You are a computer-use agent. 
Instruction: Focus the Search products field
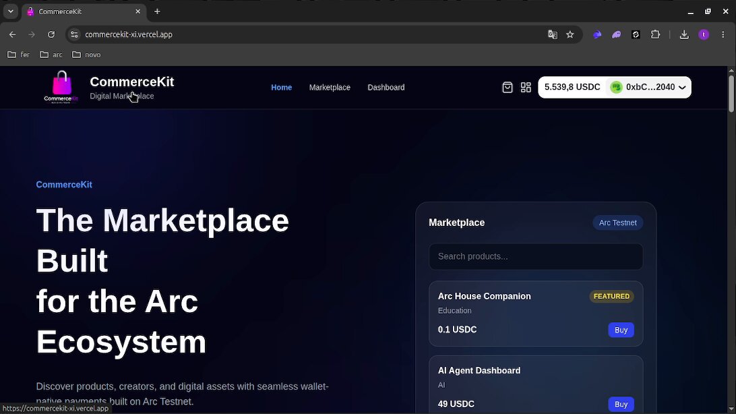pos(536,256)
